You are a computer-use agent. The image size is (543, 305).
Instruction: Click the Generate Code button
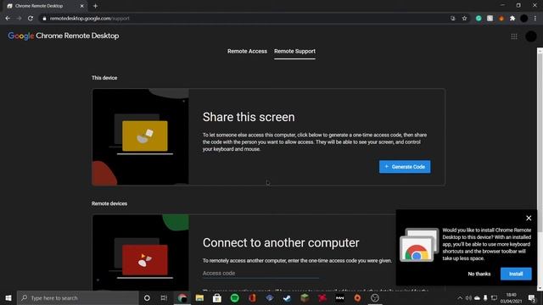pyautogui.click(x=405, y=167)
